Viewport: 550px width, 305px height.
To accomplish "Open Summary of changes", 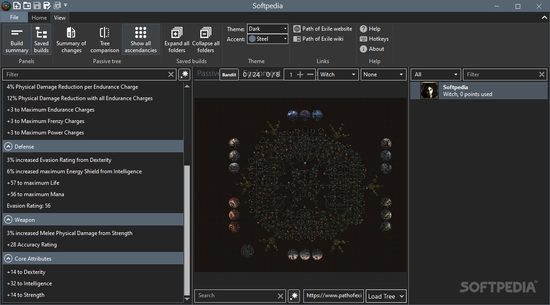I will pos(71,40).
